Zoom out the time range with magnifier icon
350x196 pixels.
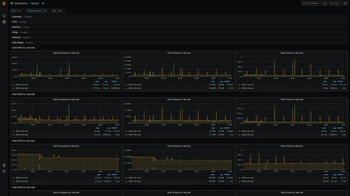pyautogui.click(x=325, y=3)
